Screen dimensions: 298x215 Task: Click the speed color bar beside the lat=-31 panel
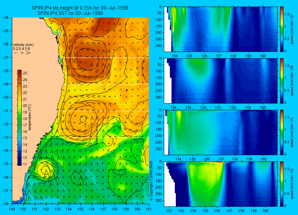coord(281,132)
